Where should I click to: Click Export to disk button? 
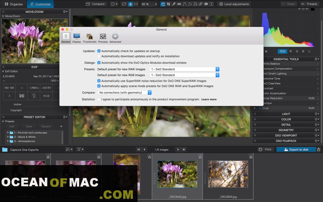coord(296,149)
